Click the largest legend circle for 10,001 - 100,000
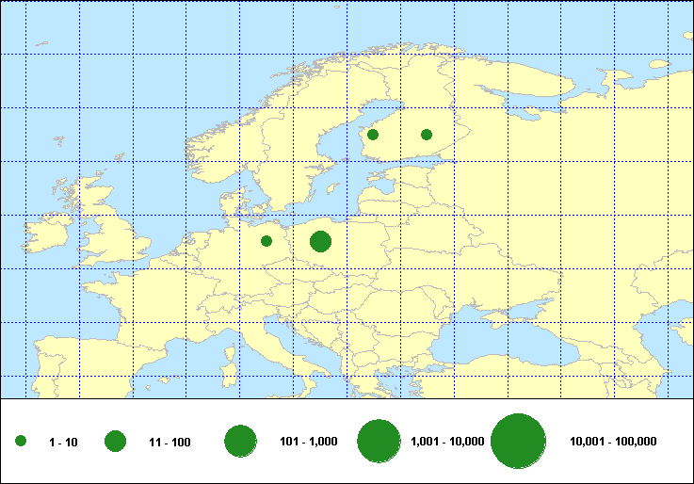The height and width of the screenshot is (484, 694). click(519, 442)
